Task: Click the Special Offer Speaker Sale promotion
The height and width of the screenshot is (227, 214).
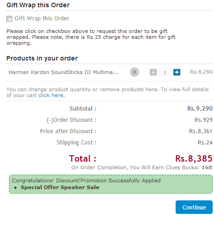Action: 60,187
